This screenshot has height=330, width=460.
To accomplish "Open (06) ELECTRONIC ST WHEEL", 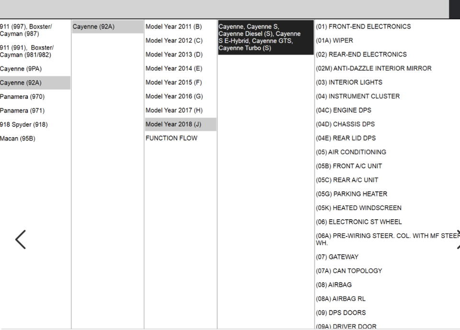I will coord(359,222).
